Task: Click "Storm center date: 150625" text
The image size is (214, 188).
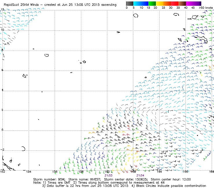Action: point(126,179)
